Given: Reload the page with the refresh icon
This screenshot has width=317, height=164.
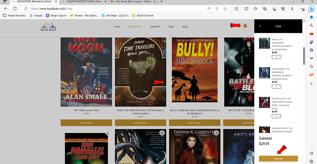Looking at the screenshot, I should tap(15, 9).
